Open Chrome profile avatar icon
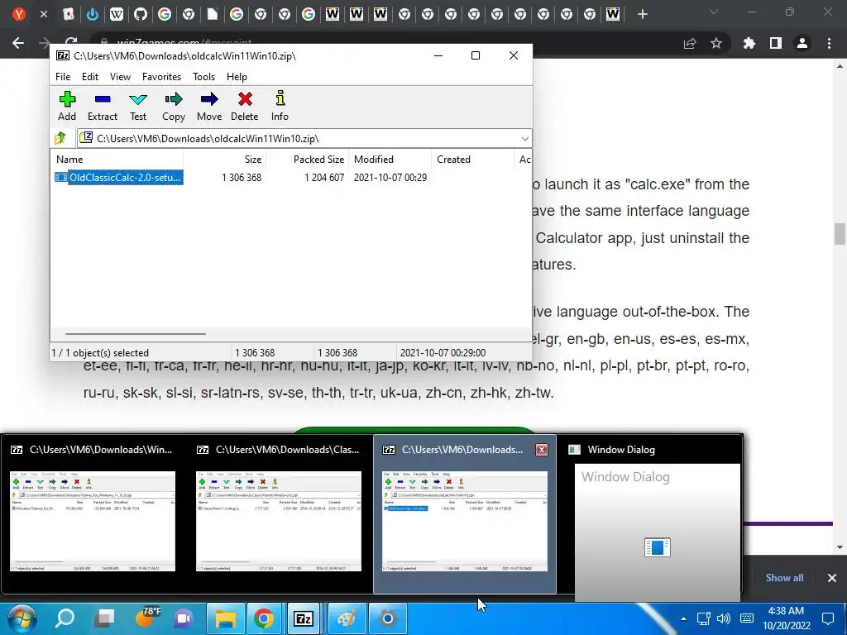The height and width of the screenshot is (635, 847). pyautogui.click(x=802, y=43)
